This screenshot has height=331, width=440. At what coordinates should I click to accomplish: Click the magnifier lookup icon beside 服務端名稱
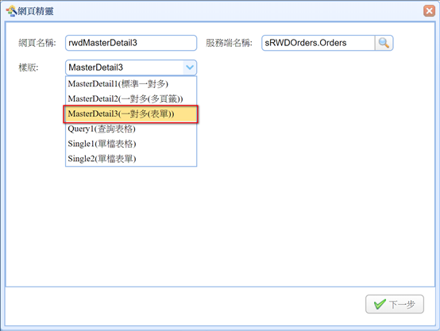(x=384, y=43)
